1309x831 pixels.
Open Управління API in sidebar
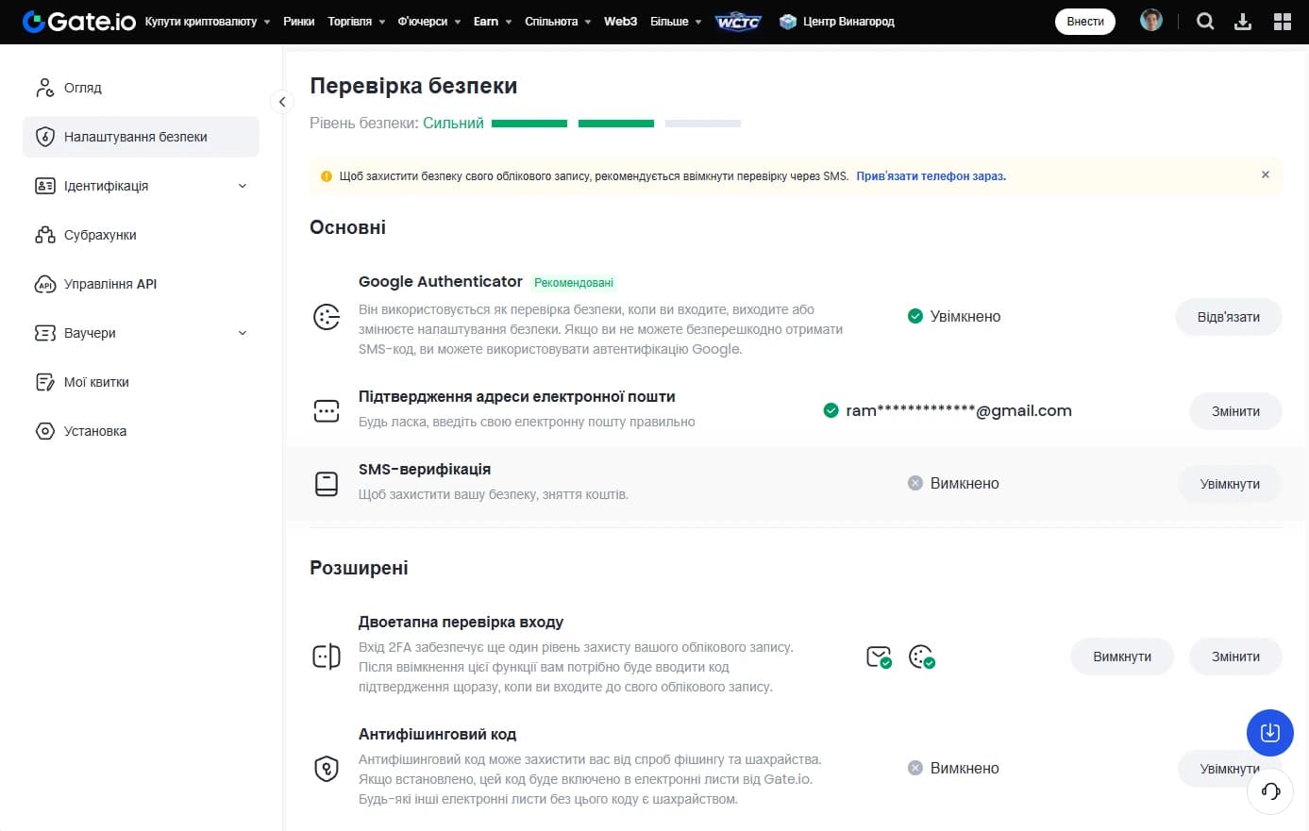[x=141, y=284]
